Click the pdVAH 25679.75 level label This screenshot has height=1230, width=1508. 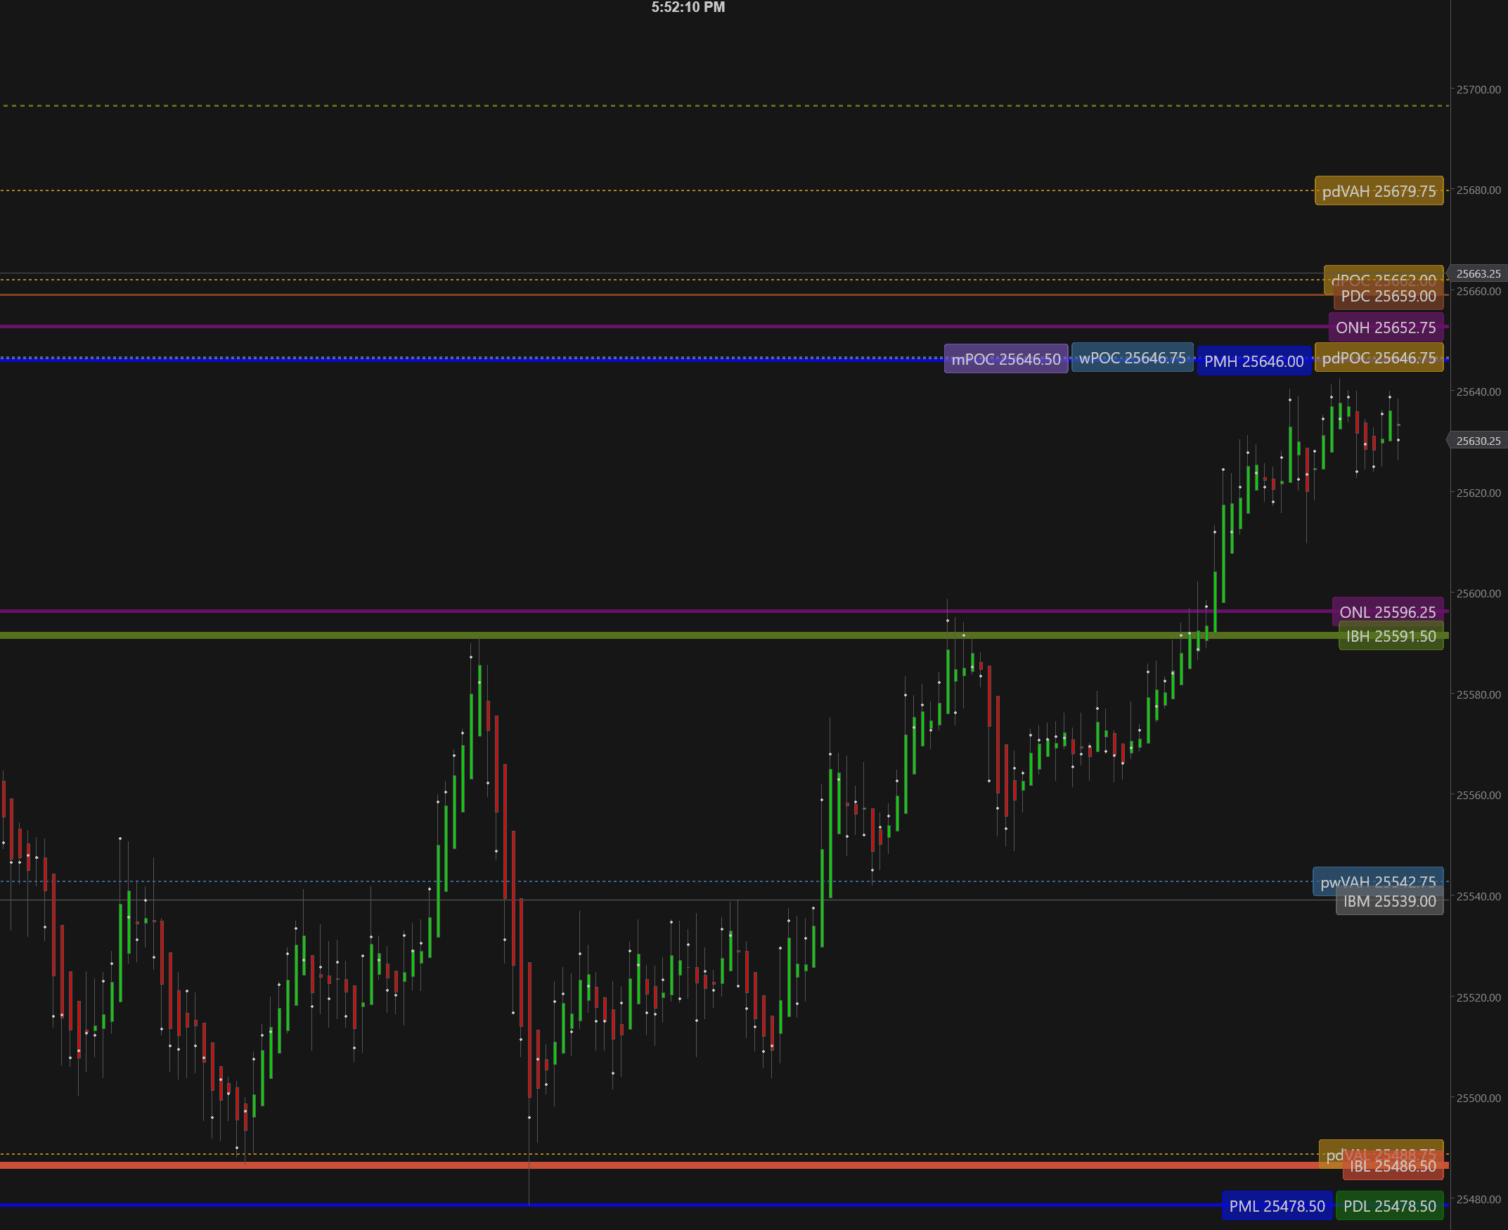click(1379, 190)
